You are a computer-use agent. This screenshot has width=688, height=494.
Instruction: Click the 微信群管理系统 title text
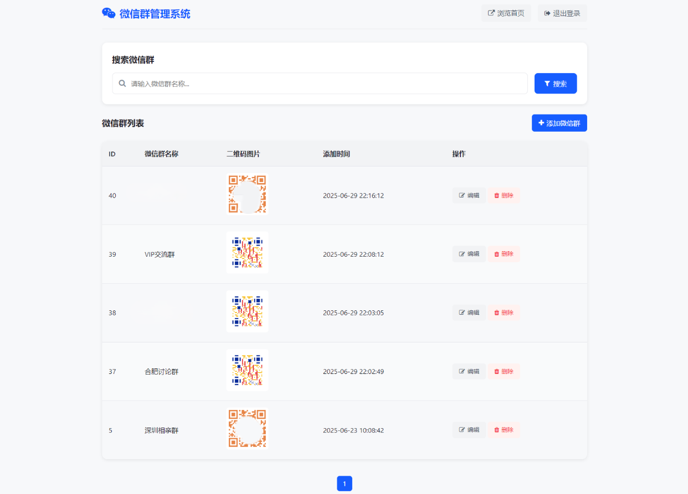tap(155, 14)
